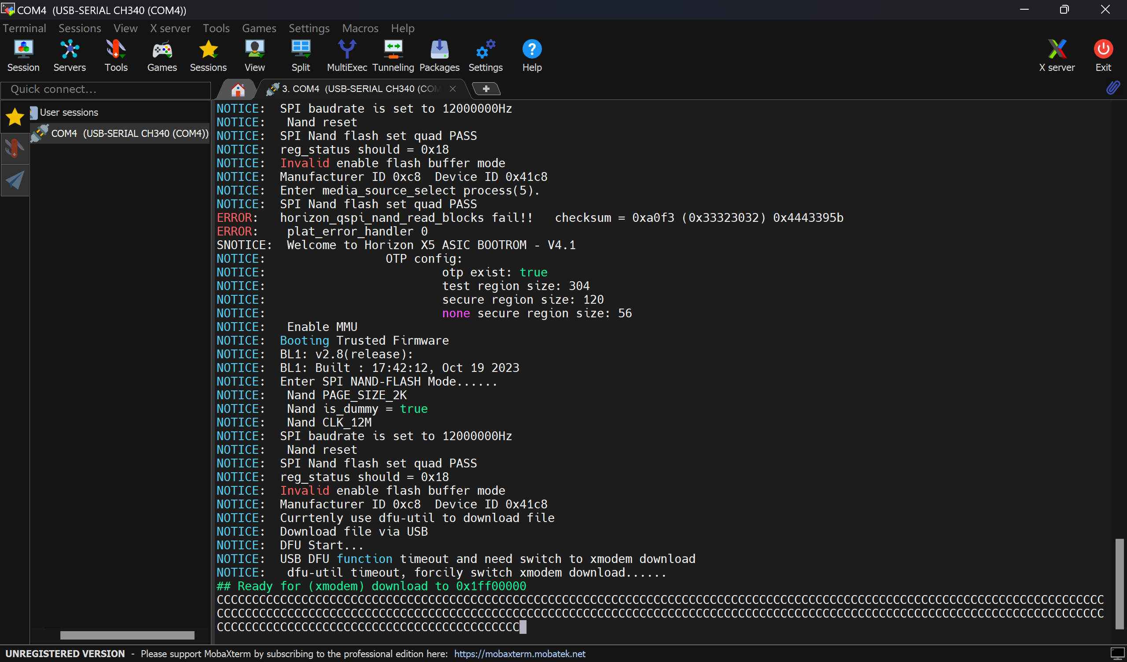This screenshot has width=1127, height=662.
Task: Click the terminal vertical scrollbar thumb
Action: (1119, 583)
